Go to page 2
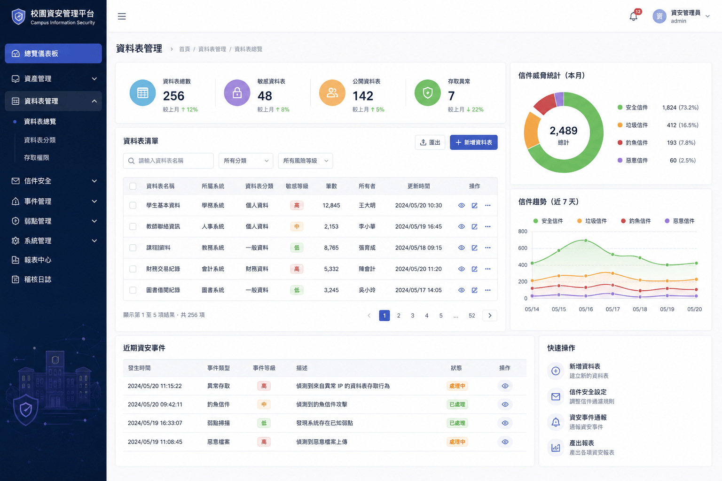Screen dimensions: 722x481 399,316
